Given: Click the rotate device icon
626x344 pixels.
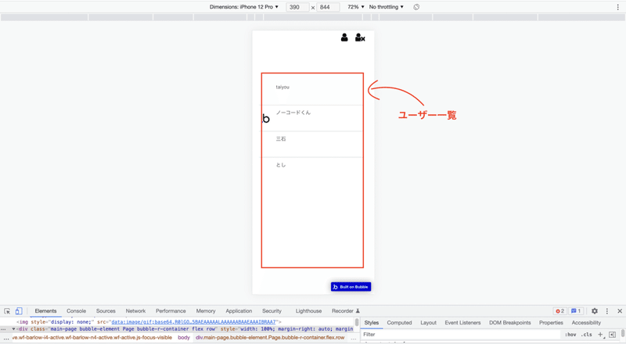Looking at the screenshot, I should 416,7.
